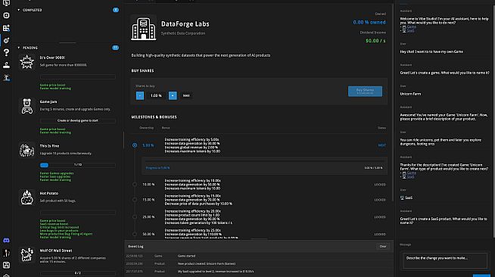Screen dimensions: 495x277
Task: Click the Progress to 5.00 % bar
Action: coord(264,167)
